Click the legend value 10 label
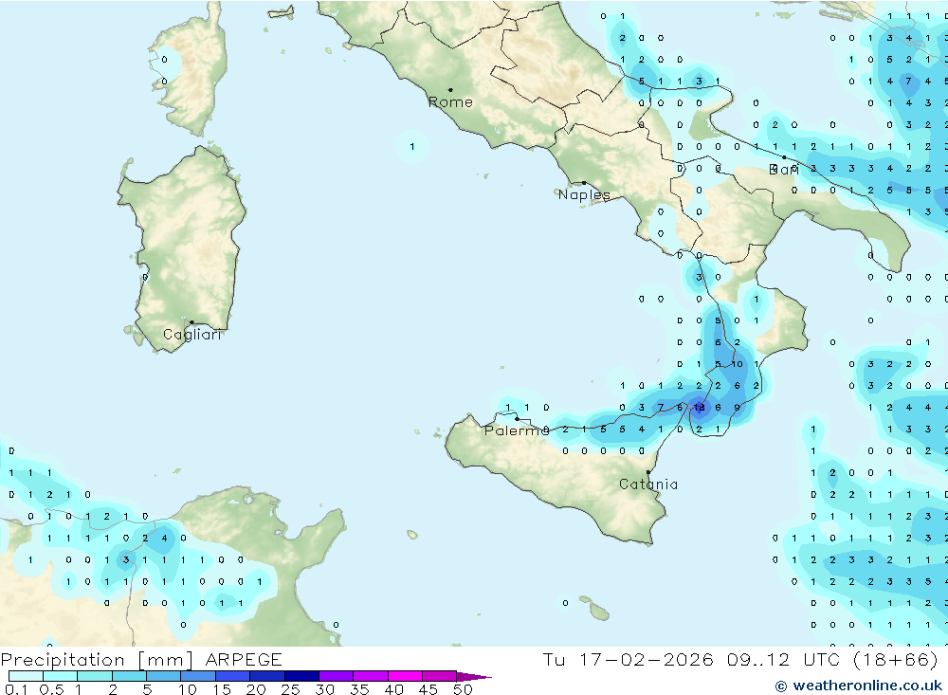The height and width of the screenshot is (695, 948). pyautogui.click(x=188, y=689)
